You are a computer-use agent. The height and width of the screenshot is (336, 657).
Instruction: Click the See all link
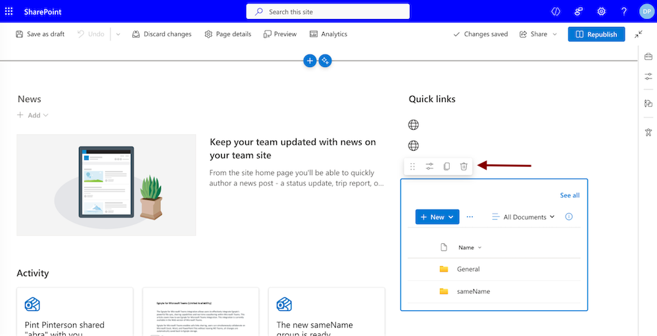pos(570,195)
